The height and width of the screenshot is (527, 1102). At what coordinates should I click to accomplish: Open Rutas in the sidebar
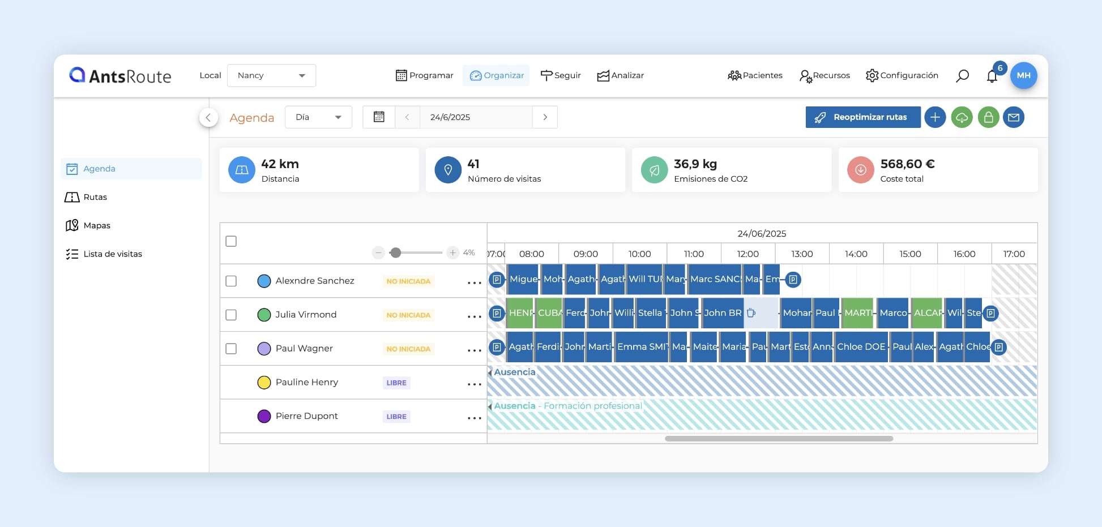(x=95, y=197)
